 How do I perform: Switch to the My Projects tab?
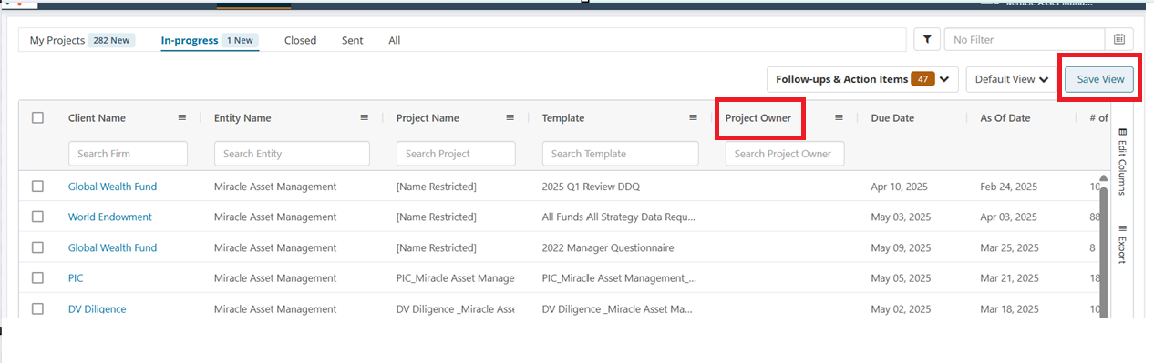coord(82,40)
